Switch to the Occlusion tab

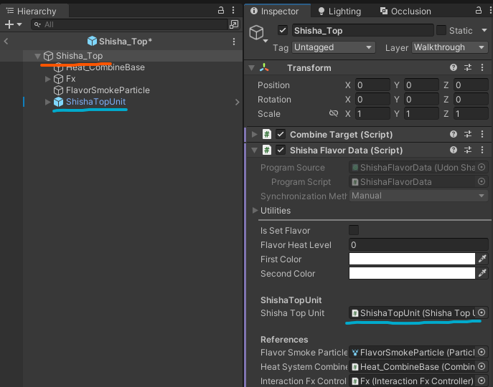tap(405, 11)
